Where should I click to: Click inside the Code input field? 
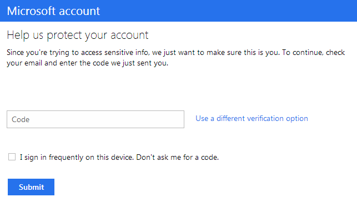[95, 119]
